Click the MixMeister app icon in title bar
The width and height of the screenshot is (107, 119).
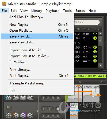click(4, 4)
